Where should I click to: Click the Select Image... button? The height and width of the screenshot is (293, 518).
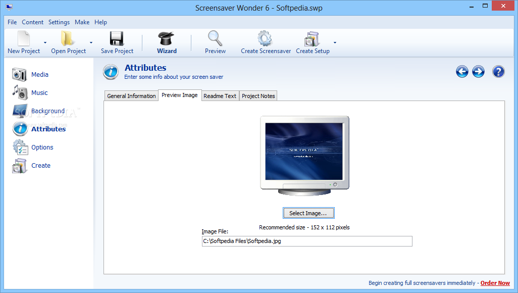click(308, 213)
